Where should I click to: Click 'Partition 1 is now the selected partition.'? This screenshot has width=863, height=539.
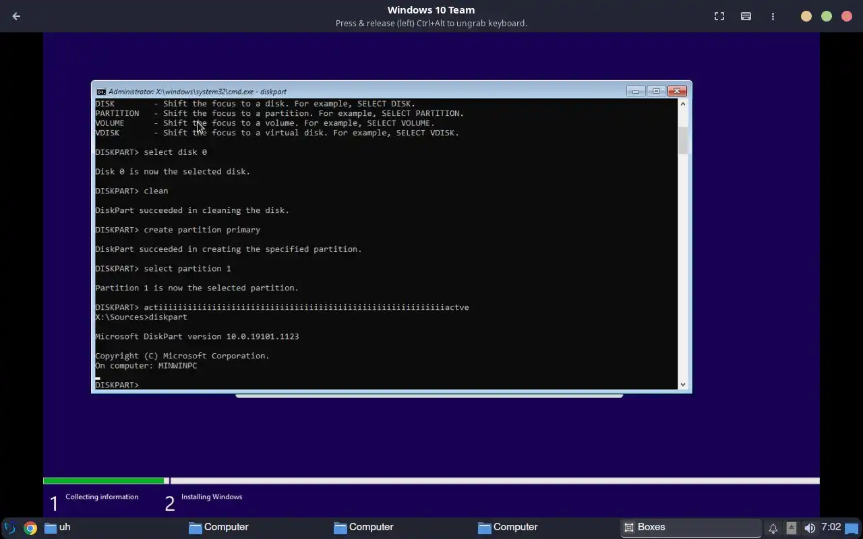pos(197,288)
